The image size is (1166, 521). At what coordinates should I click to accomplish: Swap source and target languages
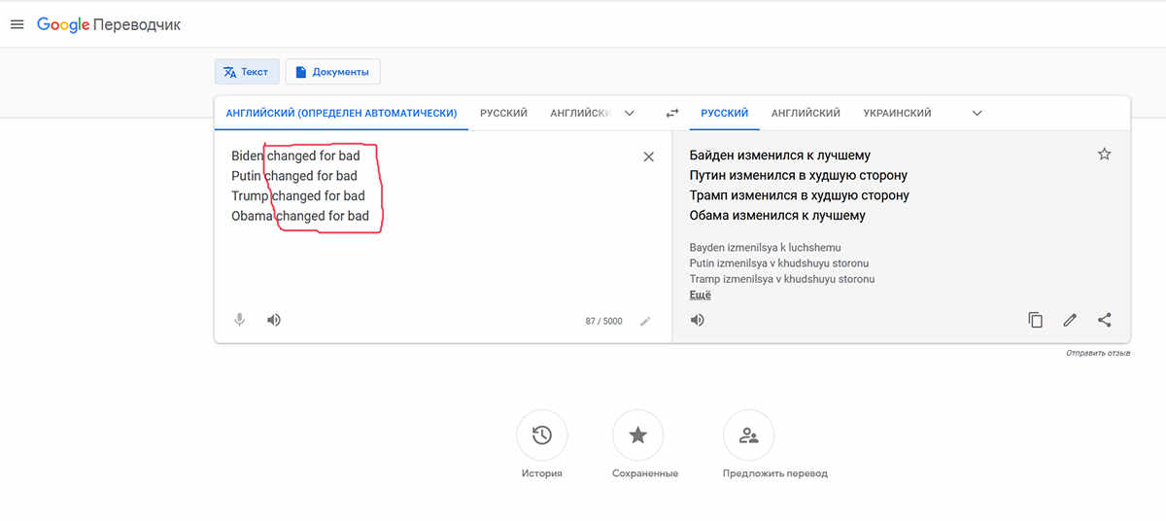(x=671, y=113)
